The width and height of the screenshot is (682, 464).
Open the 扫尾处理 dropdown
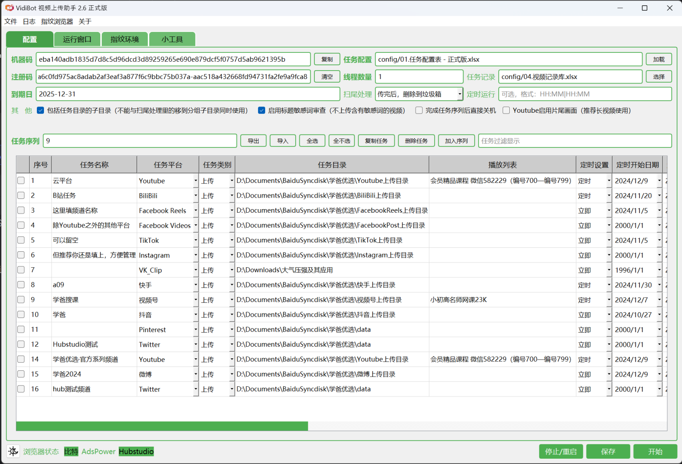pos(419,94)
